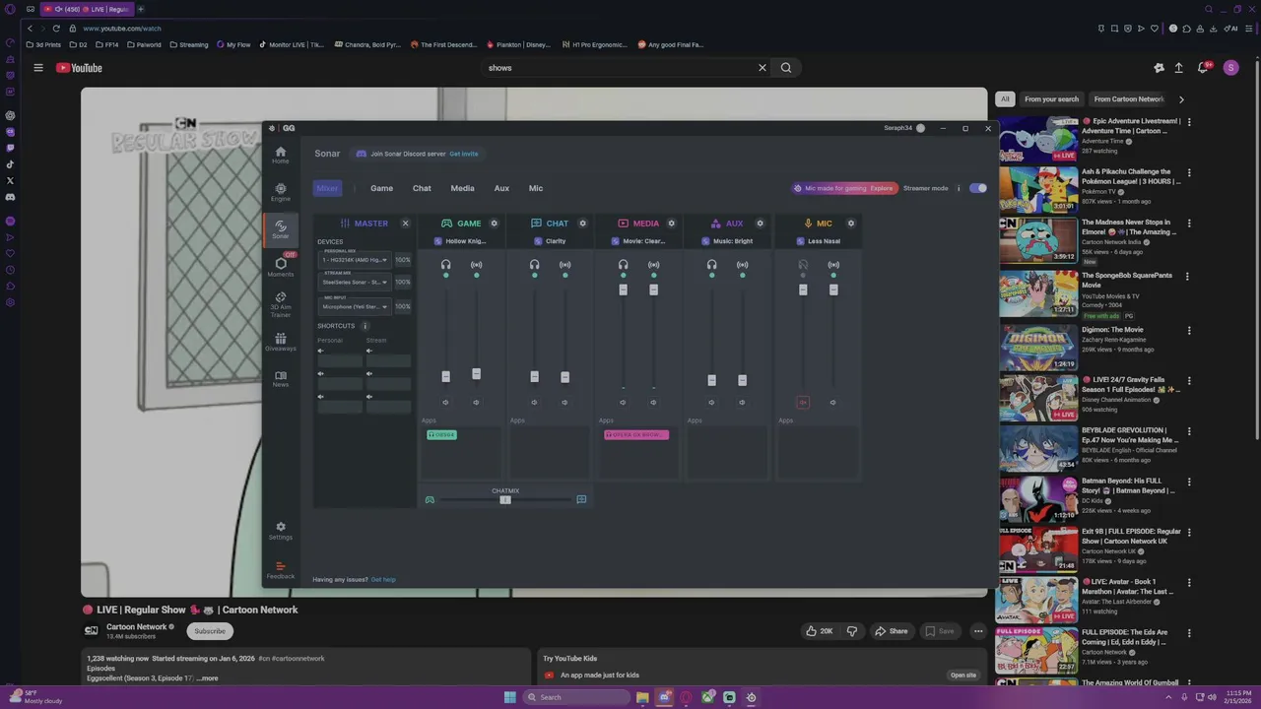Image resolution: width=1261 pixels, height=709 pixels.
Task: Open News in the GG sidebar
Action: point(281,379)
